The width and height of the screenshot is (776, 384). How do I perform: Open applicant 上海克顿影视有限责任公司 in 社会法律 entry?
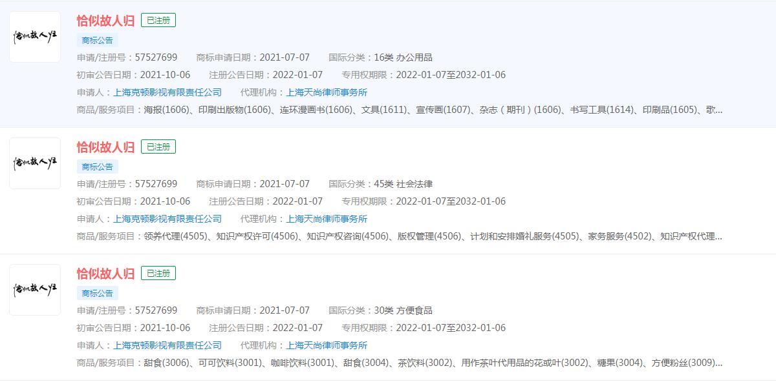pyautogui.click(x=167, y=219)
